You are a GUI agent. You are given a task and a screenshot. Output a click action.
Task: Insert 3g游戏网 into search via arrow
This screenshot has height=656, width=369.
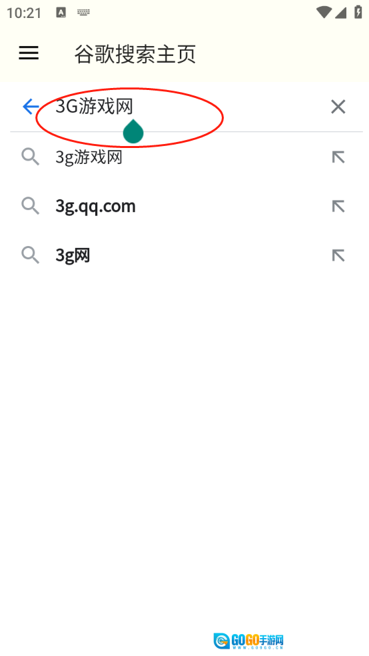pyautogui.click(x=338, y=157)
